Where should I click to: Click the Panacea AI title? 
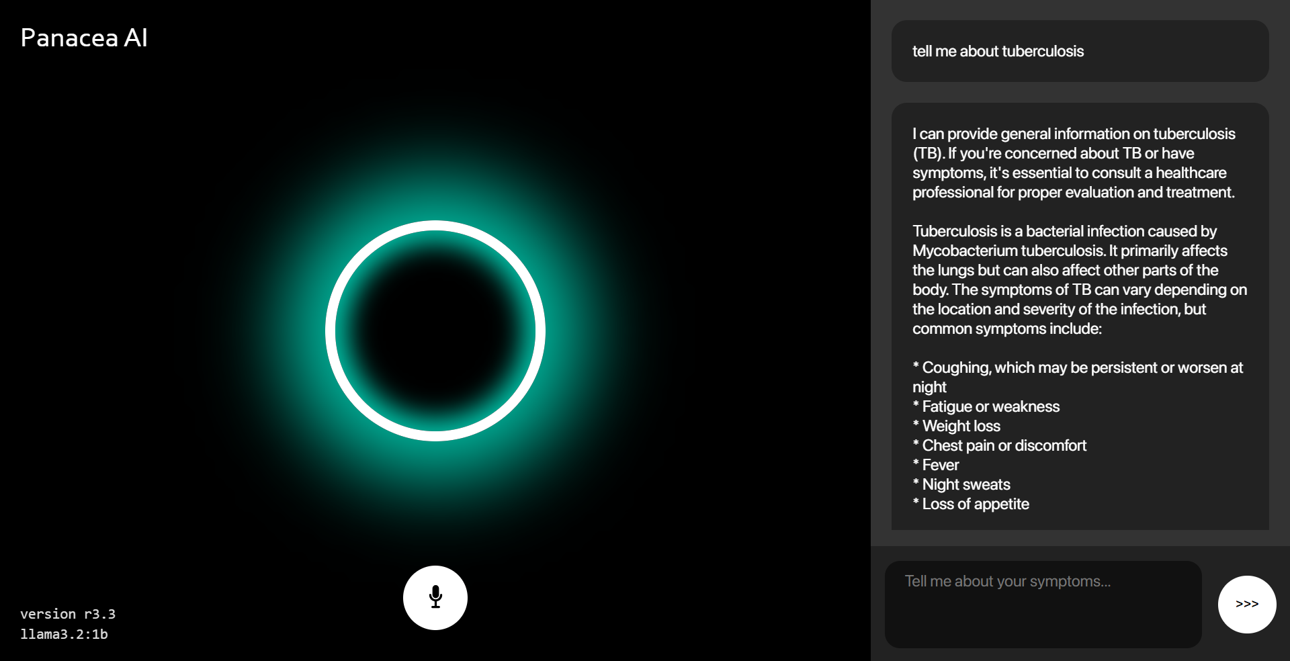[84, 38]
